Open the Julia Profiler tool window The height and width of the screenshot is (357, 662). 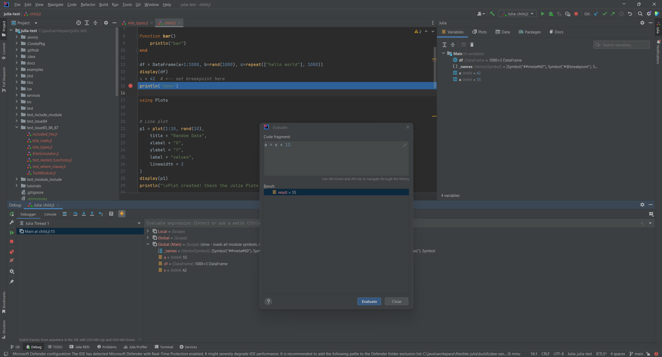point(136,347)
